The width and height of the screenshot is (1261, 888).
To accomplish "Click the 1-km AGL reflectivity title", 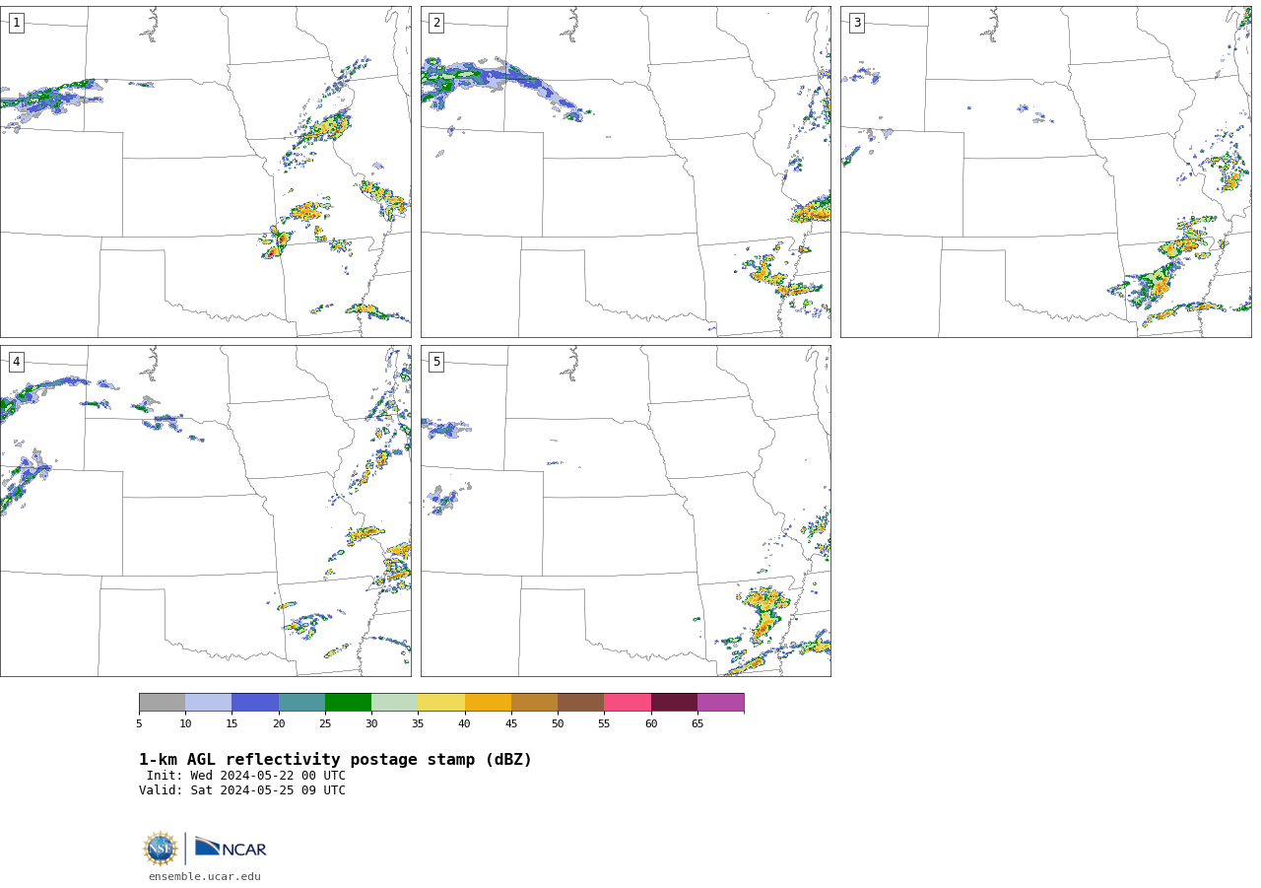I will [x=335, y=760].
